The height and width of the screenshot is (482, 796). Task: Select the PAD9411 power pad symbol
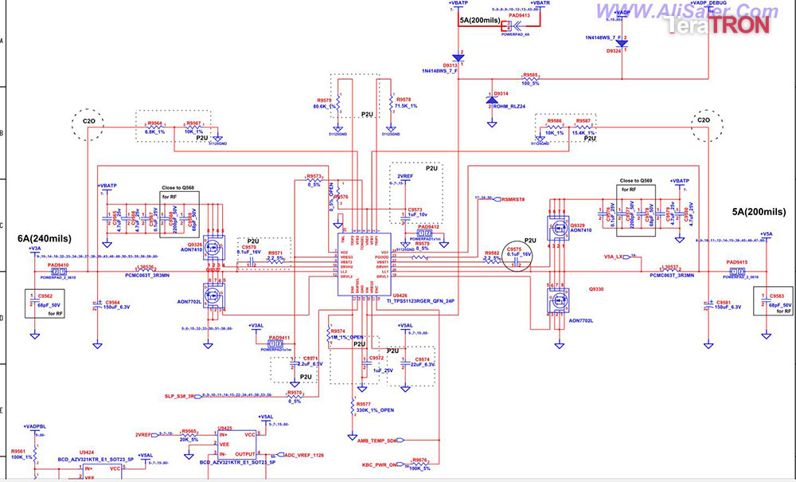[275, 344]
